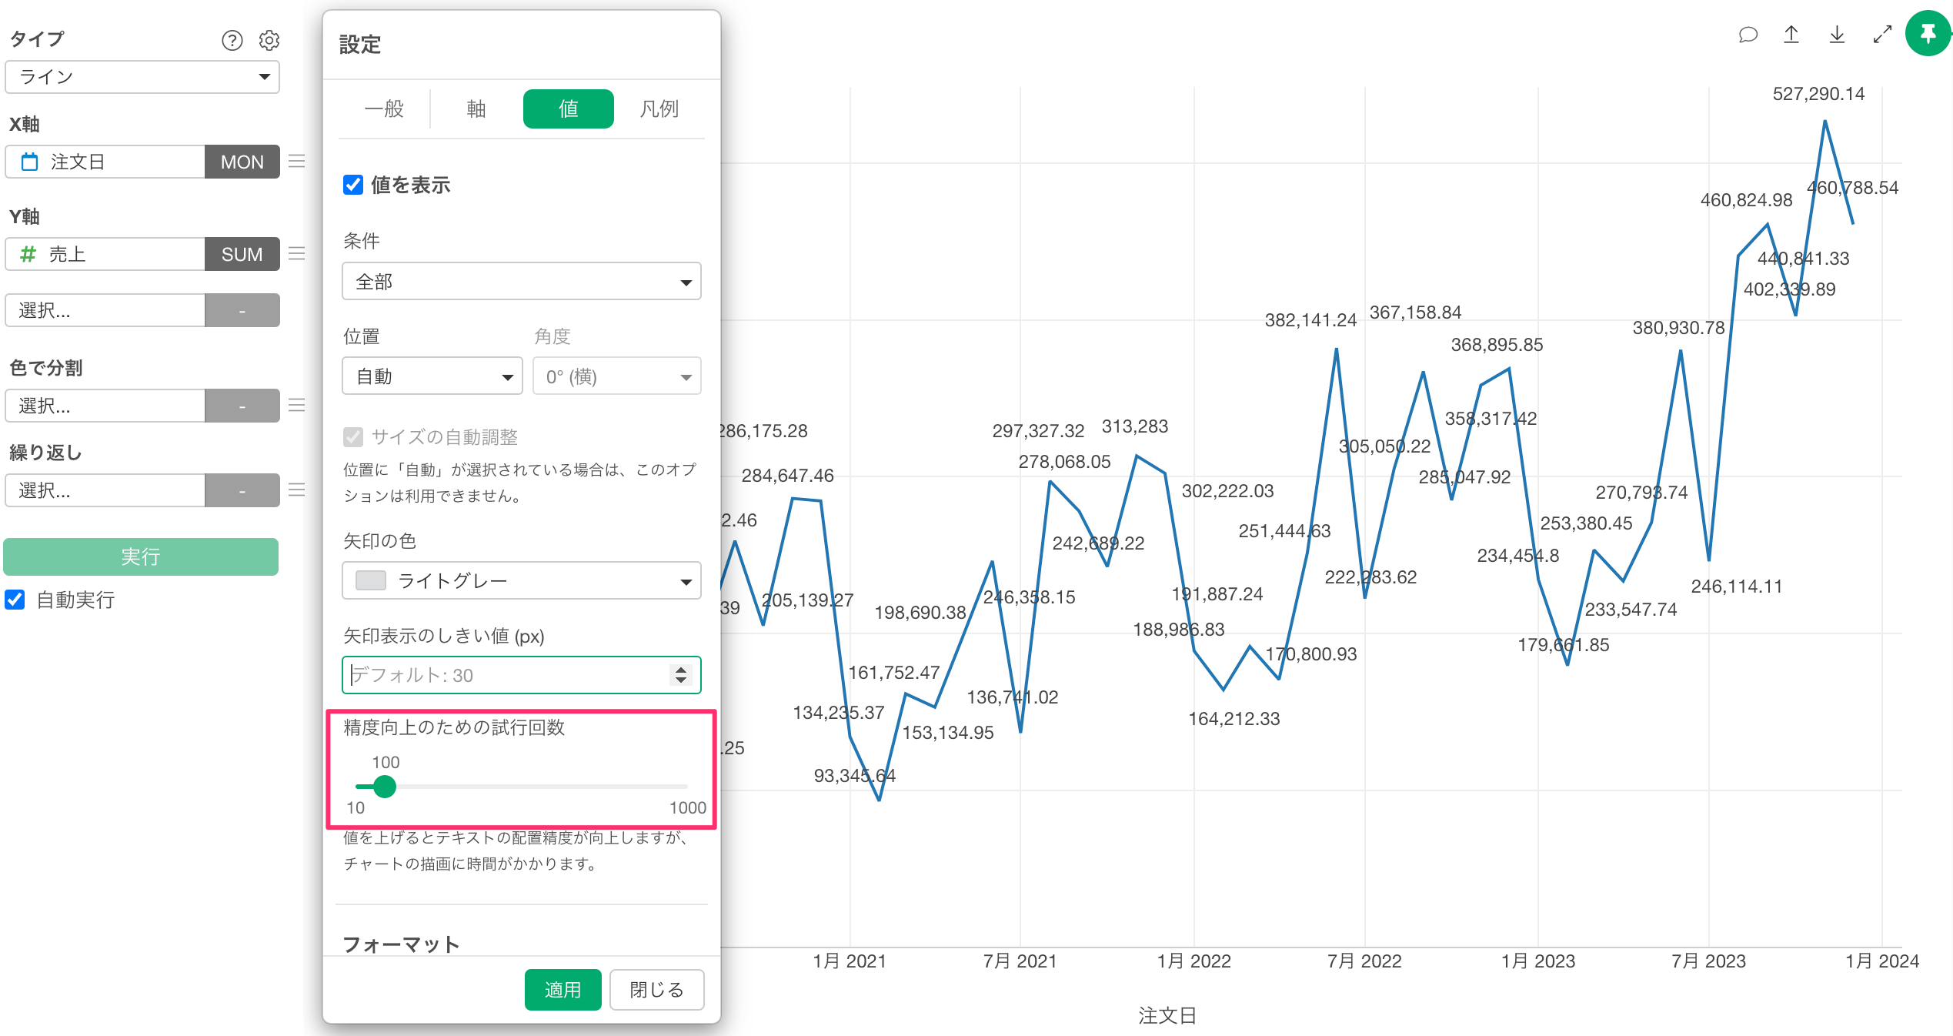
Task: Open the タイプ ライン dropdown
Action: tap(142, 77)
